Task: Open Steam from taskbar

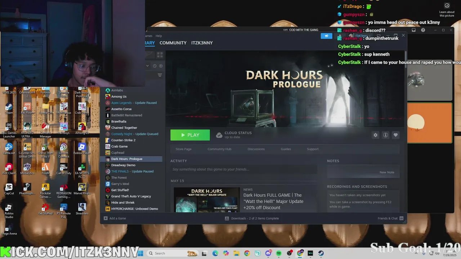Action: pyautogui.click(x=321, y=253)
